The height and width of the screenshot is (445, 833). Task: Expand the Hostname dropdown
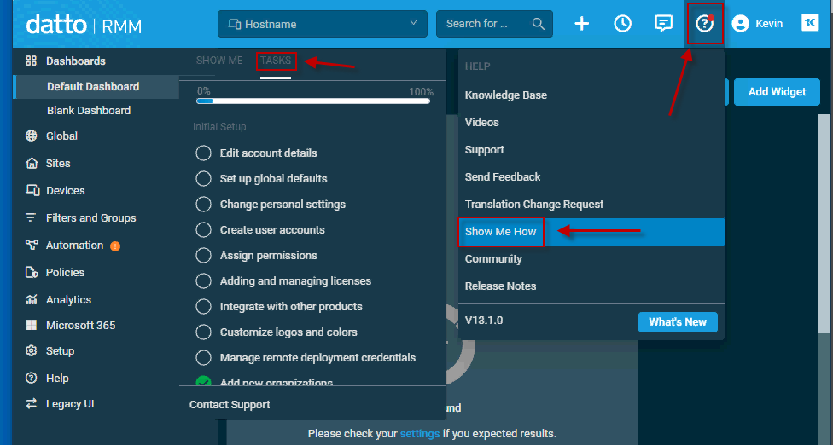point(322,24)
